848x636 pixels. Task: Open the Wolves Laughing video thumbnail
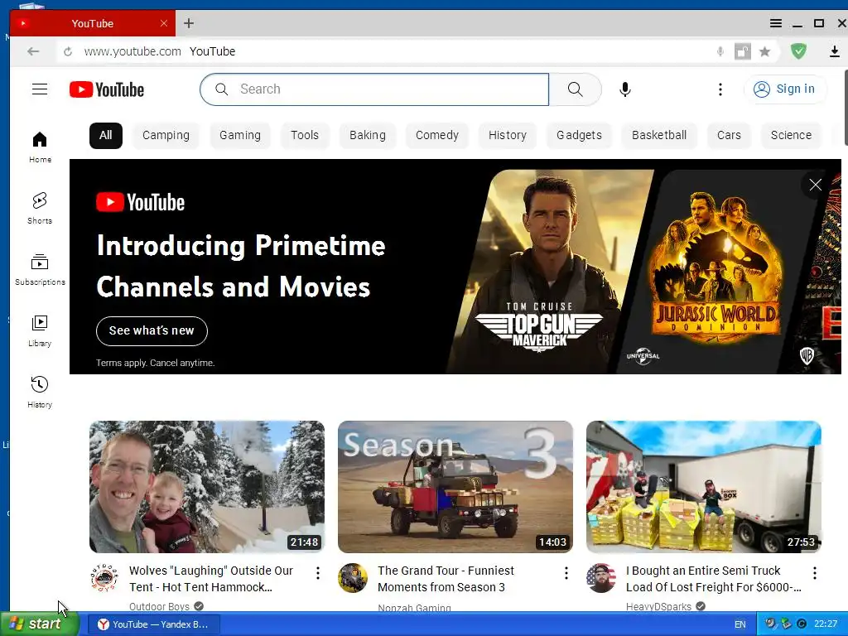(x=206, y=487)
